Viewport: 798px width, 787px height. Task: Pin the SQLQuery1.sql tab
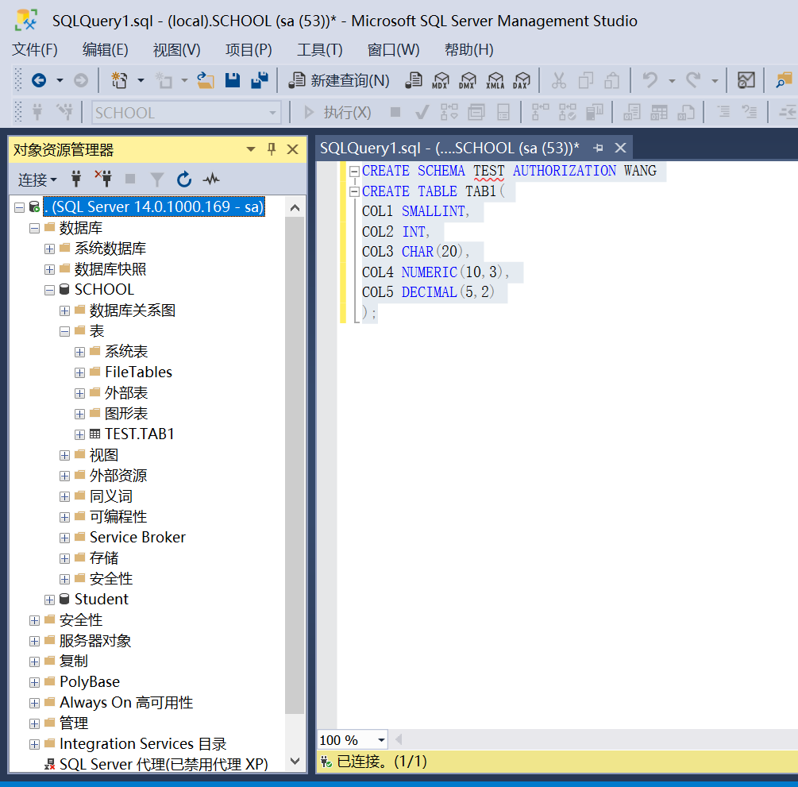click(599, 149)
